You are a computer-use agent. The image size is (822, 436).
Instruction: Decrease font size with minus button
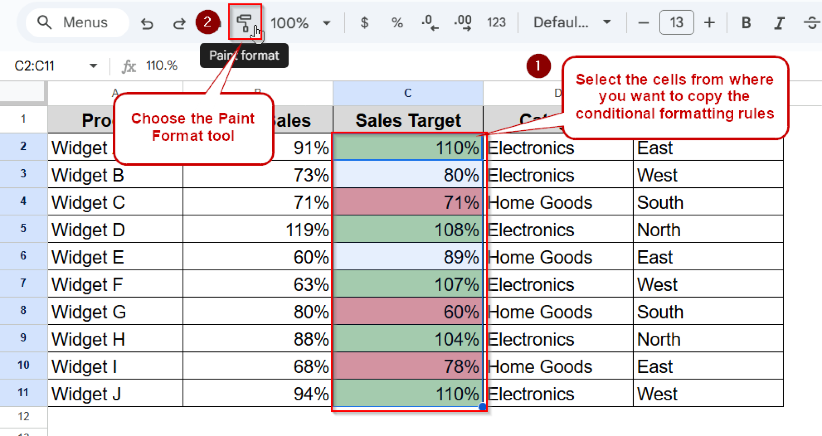643,23
